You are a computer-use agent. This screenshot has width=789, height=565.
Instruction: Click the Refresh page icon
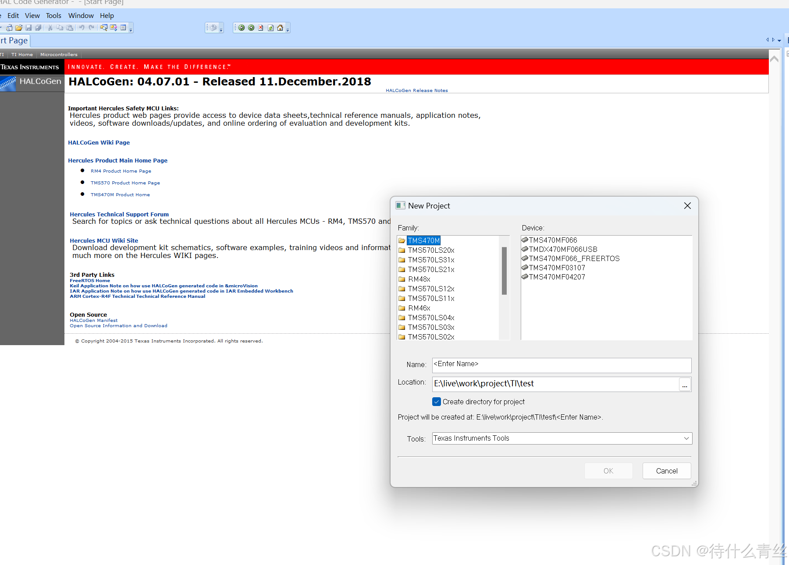(x=270, y=28)
